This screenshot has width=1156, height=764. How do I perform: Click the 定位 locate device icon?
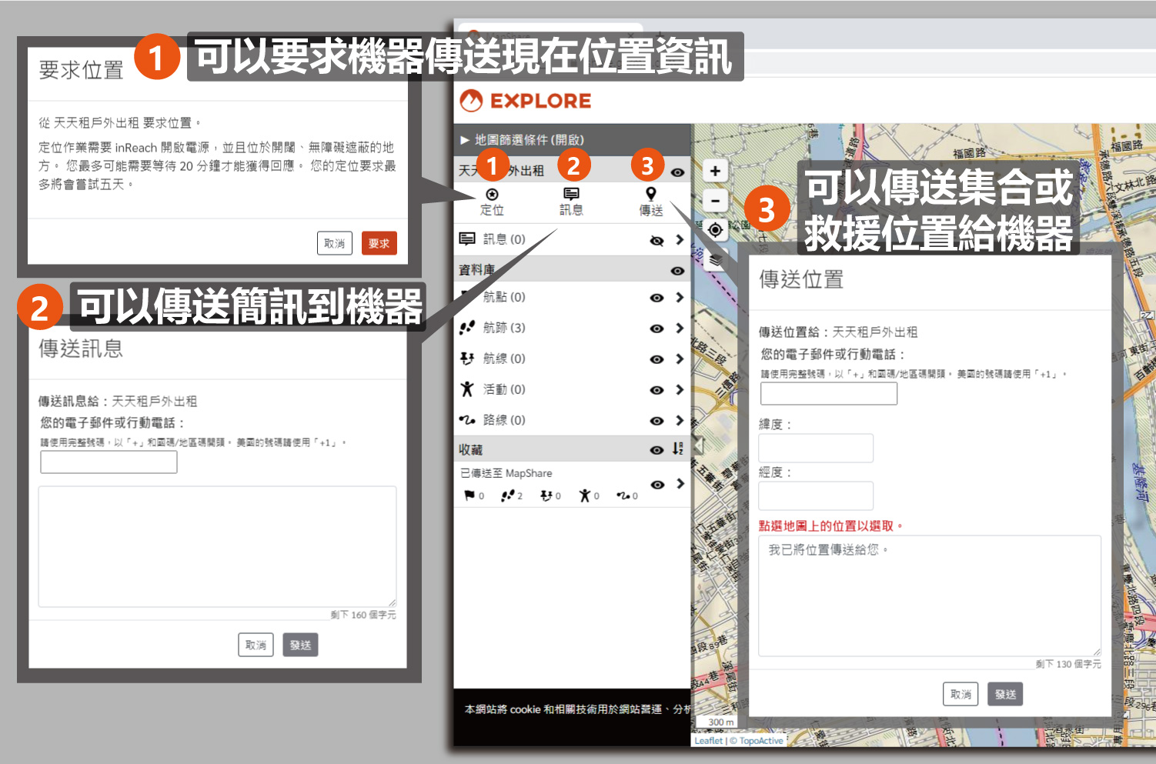[x=492, y=195]
